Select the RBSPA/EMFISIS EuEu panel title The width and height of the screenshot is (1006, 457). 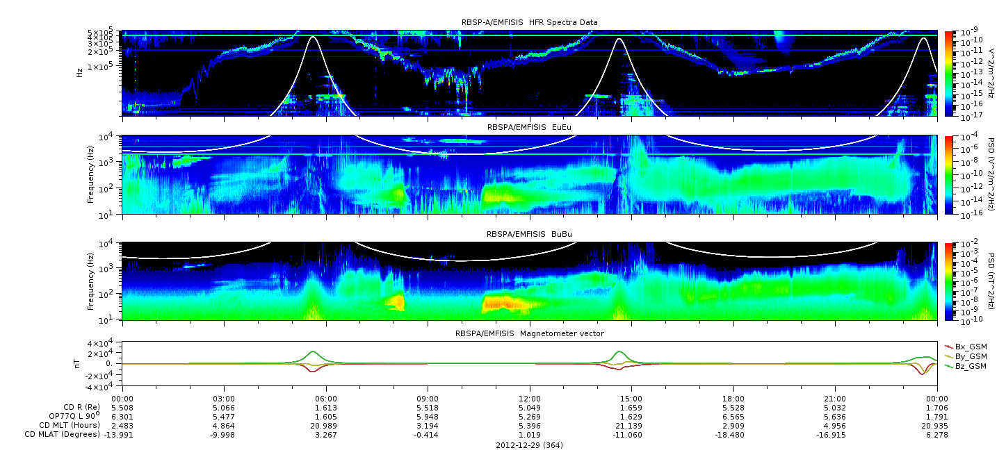(529, 128)
